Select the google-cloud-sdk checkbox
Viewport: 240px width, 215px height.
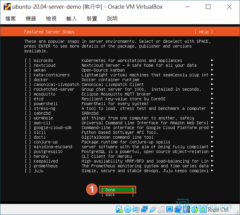click(x=28, y=128)
